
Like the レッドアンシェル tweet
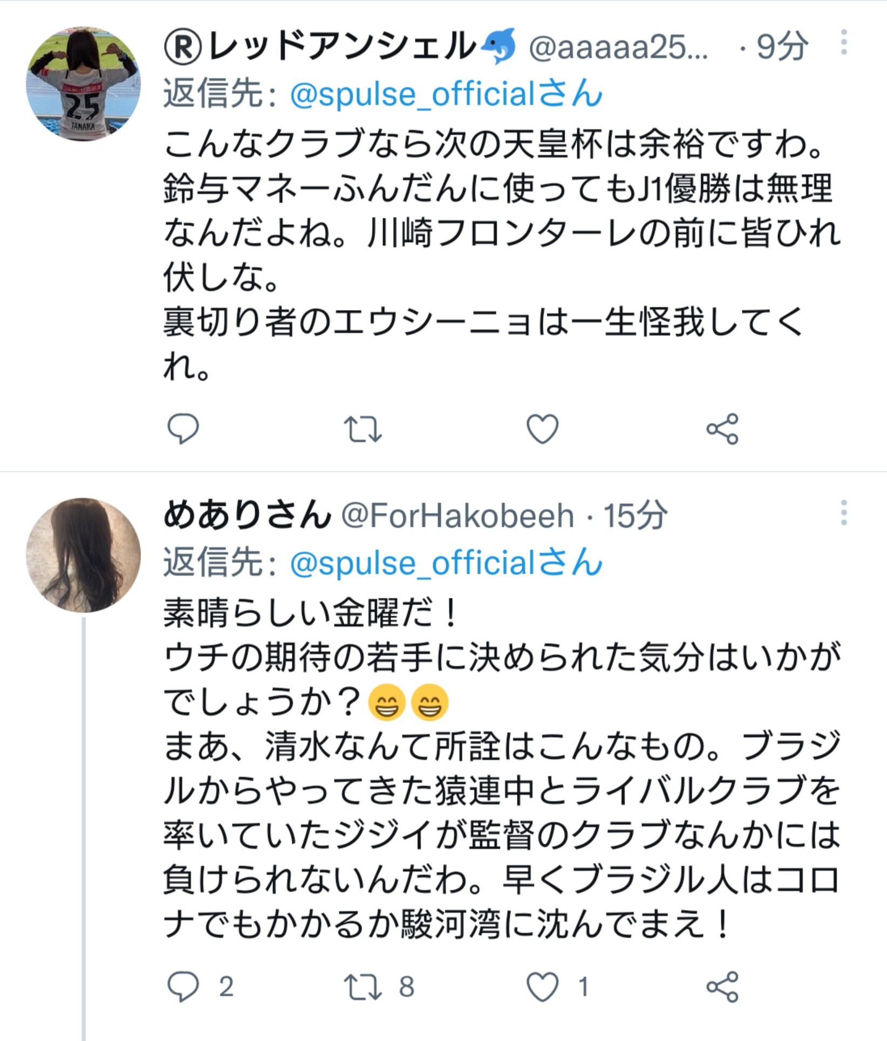click(542, 429)
